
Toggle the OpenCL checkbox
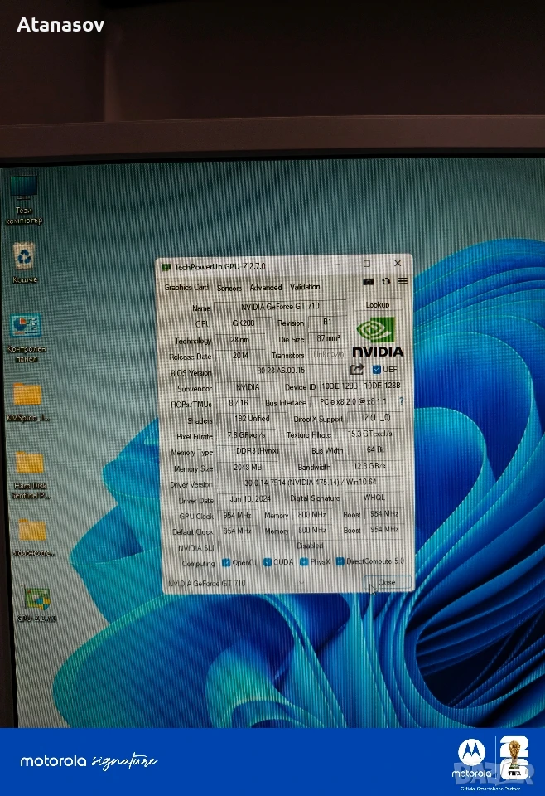tap(226, 562)
